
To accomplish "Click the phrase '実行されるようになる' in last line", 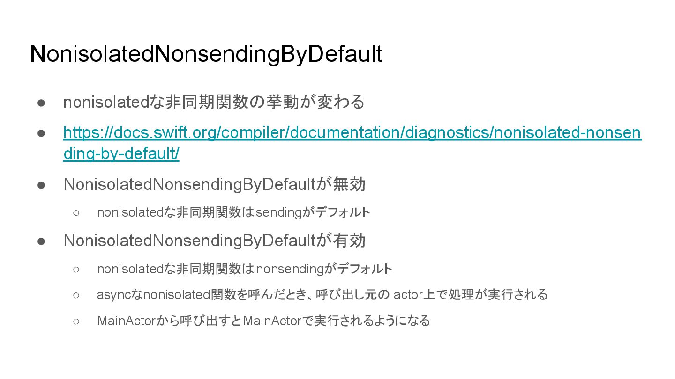I will tap(372, 321).
